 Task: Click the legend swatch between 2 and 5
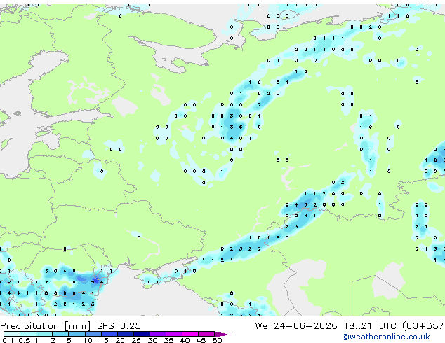click(60, 334)
